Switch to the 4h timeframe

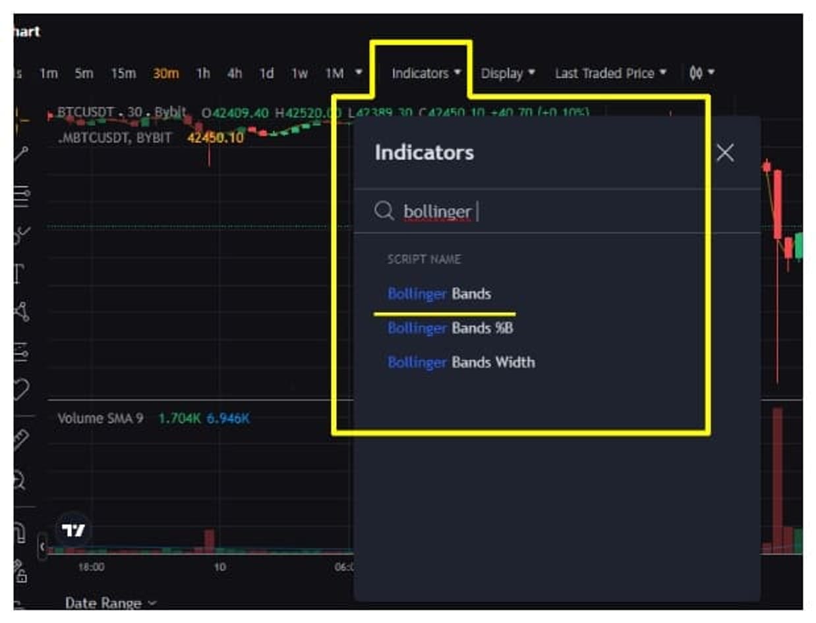tap(235, 73)
